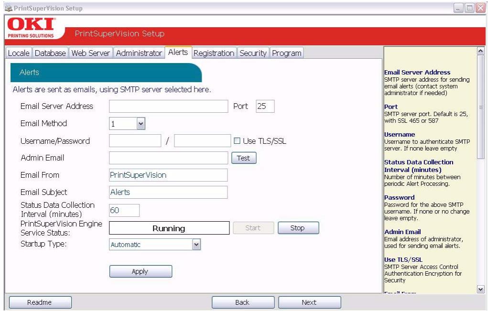Click 'Status Data Collection Interval' help heading
This screenshot has height=311, width=488.
[x=419, y=166]
